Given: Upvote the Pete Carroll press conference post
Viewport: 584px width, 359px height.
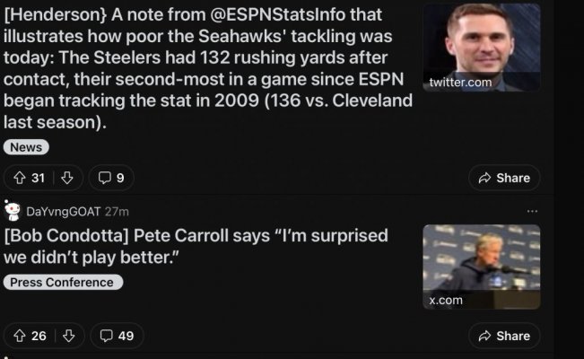Looking at the screenshot, I should (20, 336).
